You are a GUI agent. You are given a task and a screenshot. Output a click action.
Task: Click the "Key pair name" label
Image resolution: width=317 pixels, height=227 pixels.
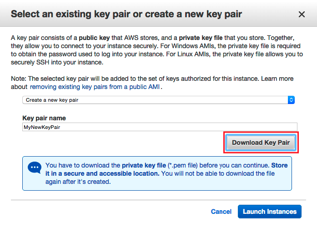pos(44,118)
